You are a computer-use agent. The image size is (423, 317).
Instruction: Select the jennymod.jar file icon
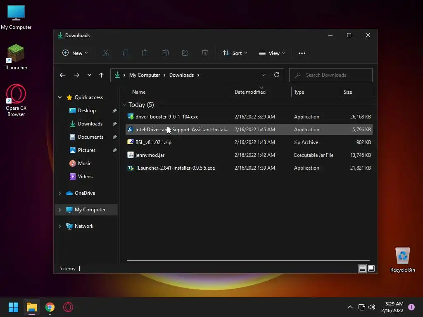pos(131,155)
